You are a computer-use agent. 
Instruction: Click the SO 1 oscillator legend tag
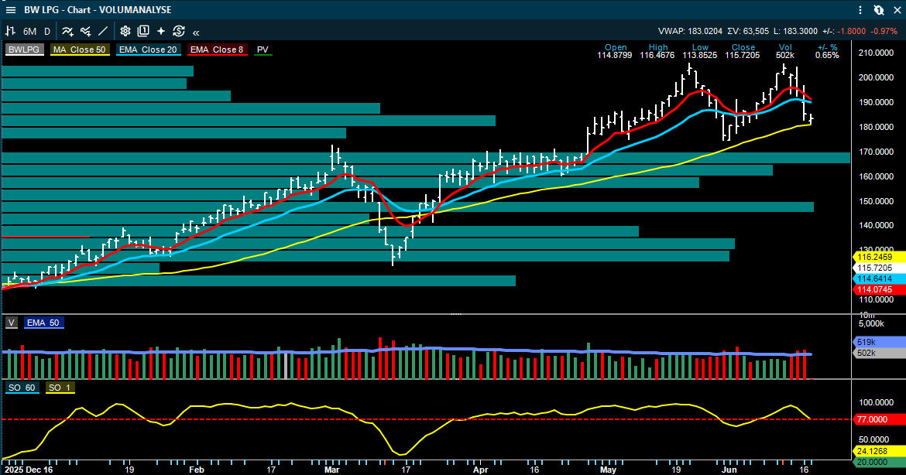60,388
